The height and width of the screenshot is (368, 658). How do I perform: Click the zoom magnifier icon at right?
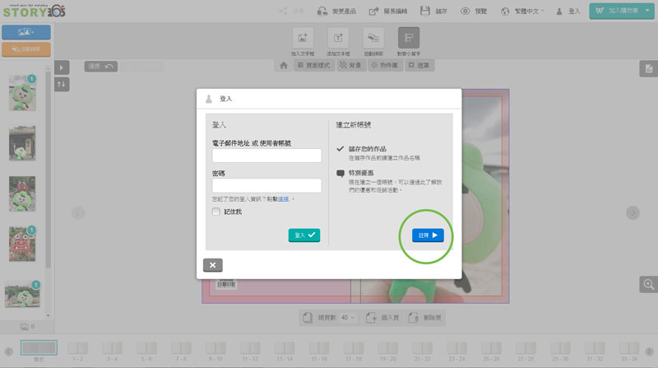click(x=648, y=284)
